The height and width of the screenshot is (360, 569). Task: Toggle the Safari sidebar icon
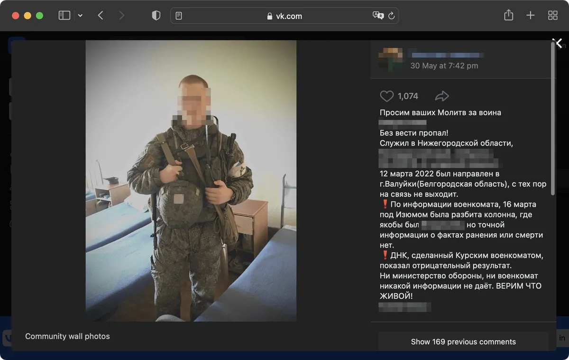(x=64, y=16)
